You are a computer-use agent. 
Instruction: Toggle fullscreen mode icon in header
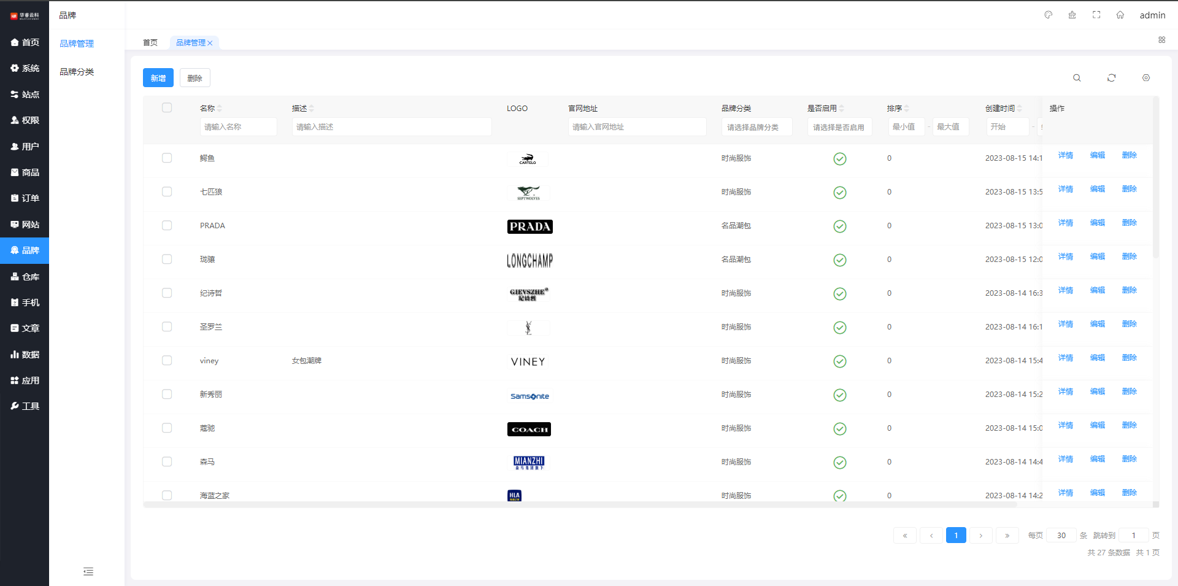(1096, 15)
